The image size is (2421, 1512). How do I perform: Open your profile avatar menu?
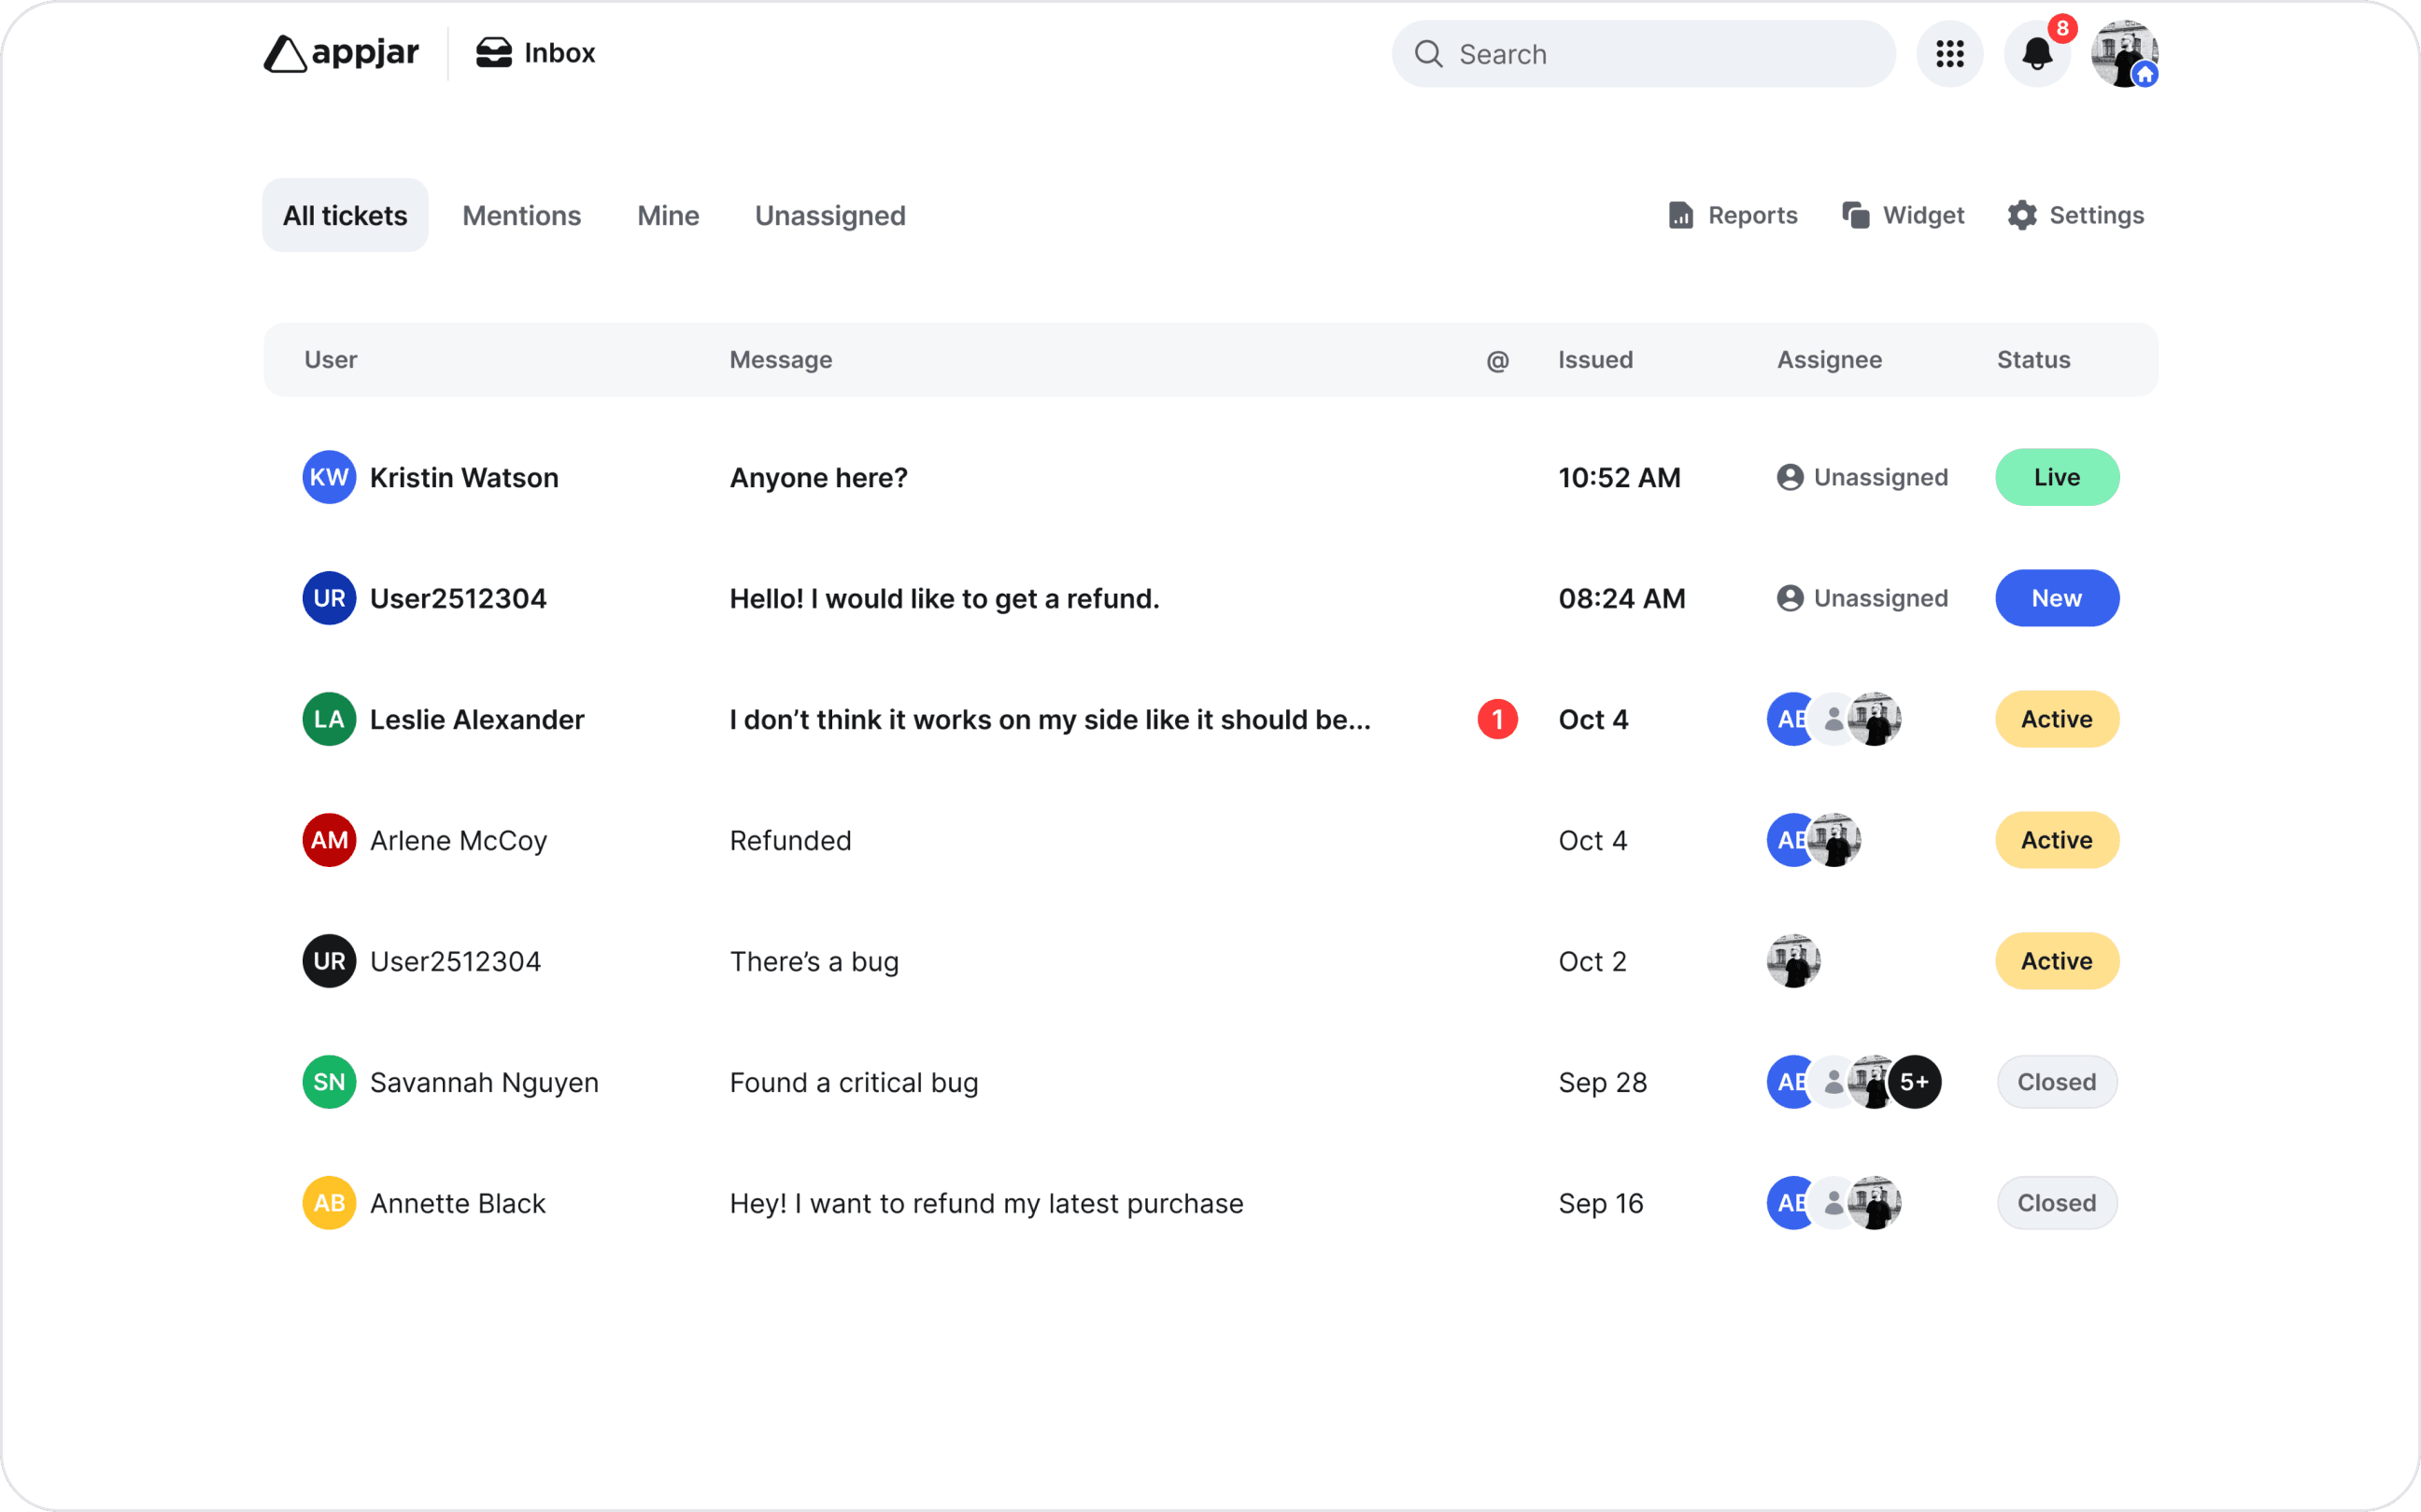pos(2125,53)
